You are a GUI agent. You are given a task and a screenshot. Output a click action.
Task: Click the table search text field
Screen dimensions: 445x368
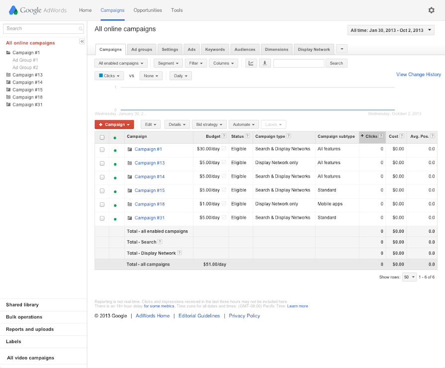(x=299, y=63)
